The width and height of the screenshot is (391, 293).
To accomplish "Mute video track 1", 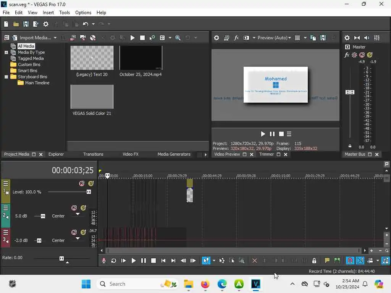I will pyautogui.click(x=82, y=184).
